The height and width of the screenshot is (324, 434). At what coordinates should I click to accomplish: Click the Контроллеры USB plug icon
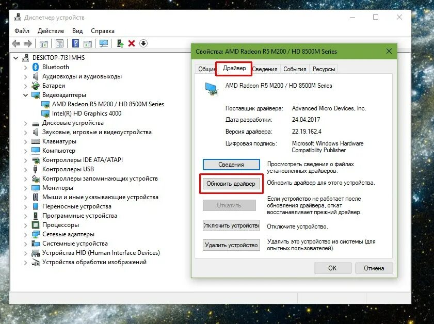[35, 169]
